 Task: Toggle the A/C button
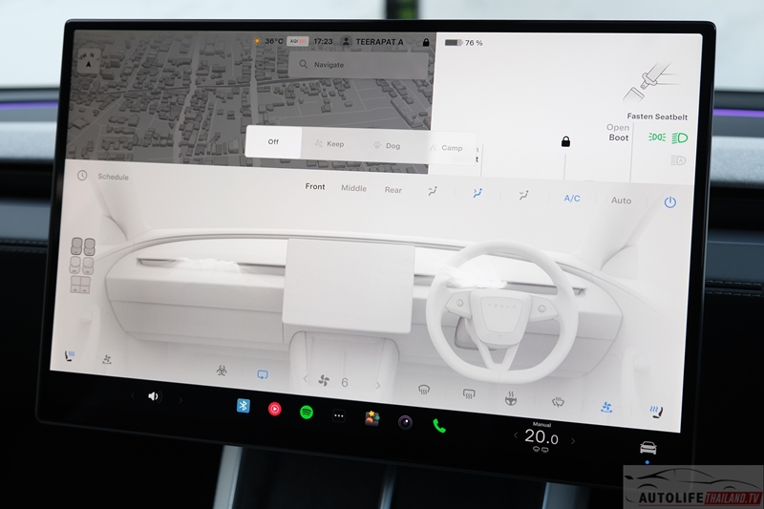[x=571, y=199]
